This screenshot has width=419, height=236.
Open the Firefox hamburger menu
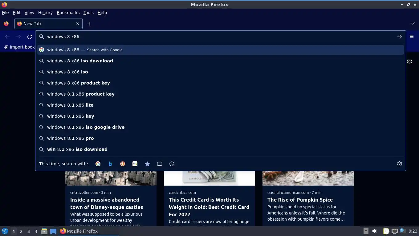pos(412,37)
